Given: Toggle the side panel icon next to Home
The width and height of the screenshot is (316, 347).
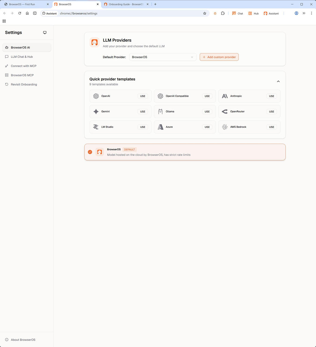Looking at the screenshot, I should [35, 13].
